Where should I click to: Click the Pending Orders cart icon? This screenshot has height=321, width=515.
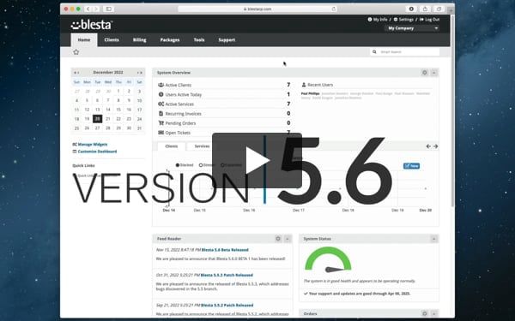click(161, 122)
